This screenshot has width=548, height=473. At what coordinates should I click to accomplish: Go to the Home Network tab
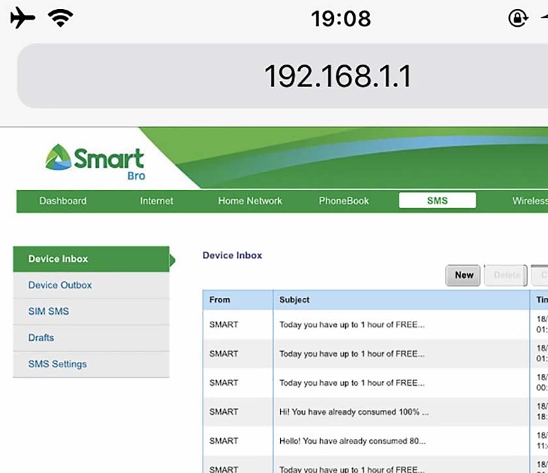(250, 201)
